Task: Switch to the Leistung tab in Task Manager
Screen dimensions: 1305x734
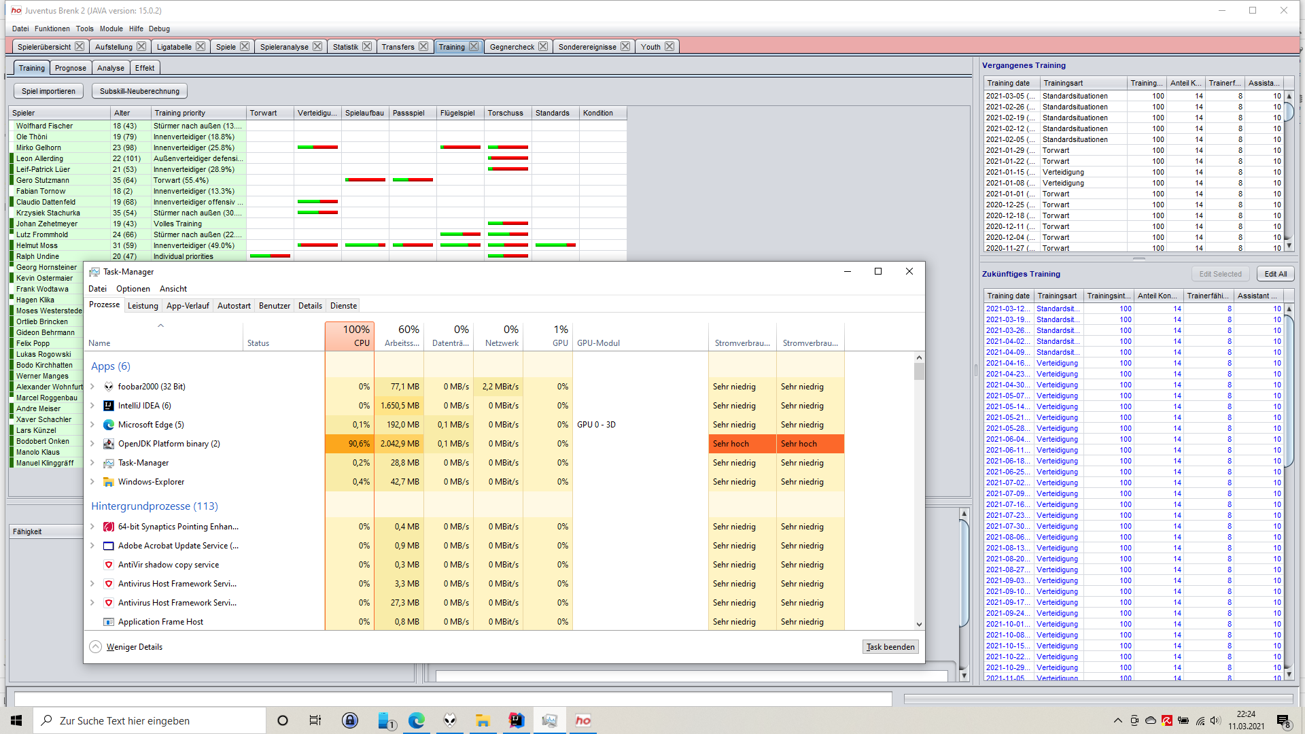Action: click(143, 306)
